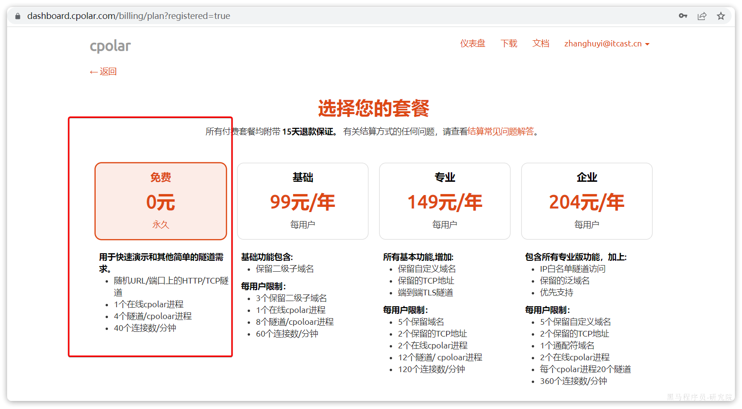Click the IP白名单隧道访问 feature text
This screenshot has width=742, height=409.
pyautogui.click(x=572, y=269)
